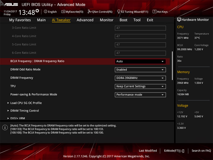Click Search on FAQ
The width and height of the screenshot is (213, 160).
coord(201,151)
